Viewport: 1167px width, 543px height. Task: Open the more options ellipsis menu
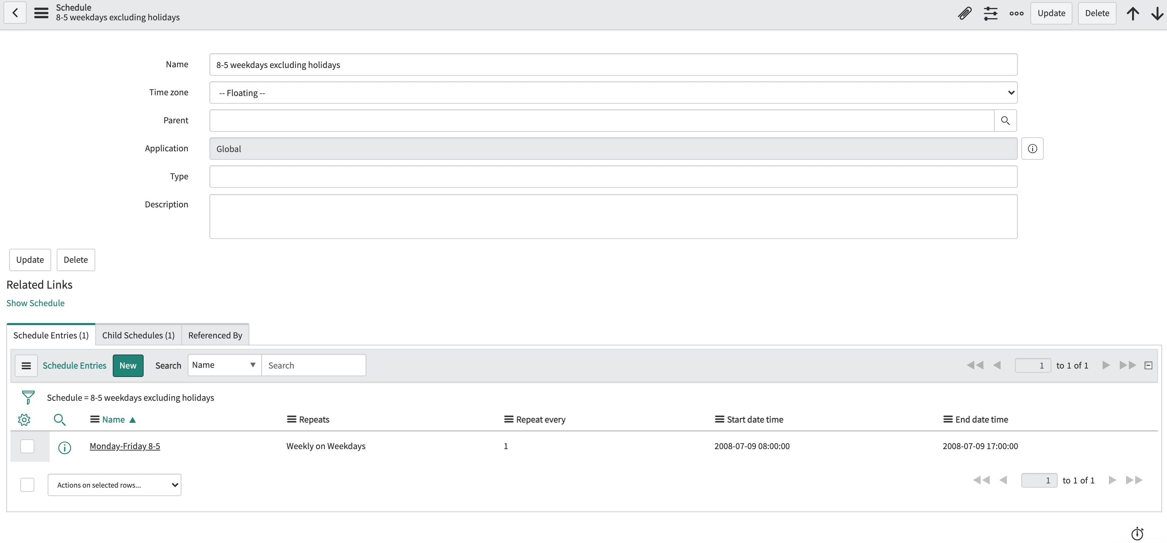pyautogui.click(x=1016, y=13)
